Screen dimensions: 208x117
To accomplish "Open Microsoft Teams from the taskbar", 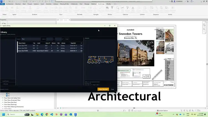I will click(x=66, y=114).
